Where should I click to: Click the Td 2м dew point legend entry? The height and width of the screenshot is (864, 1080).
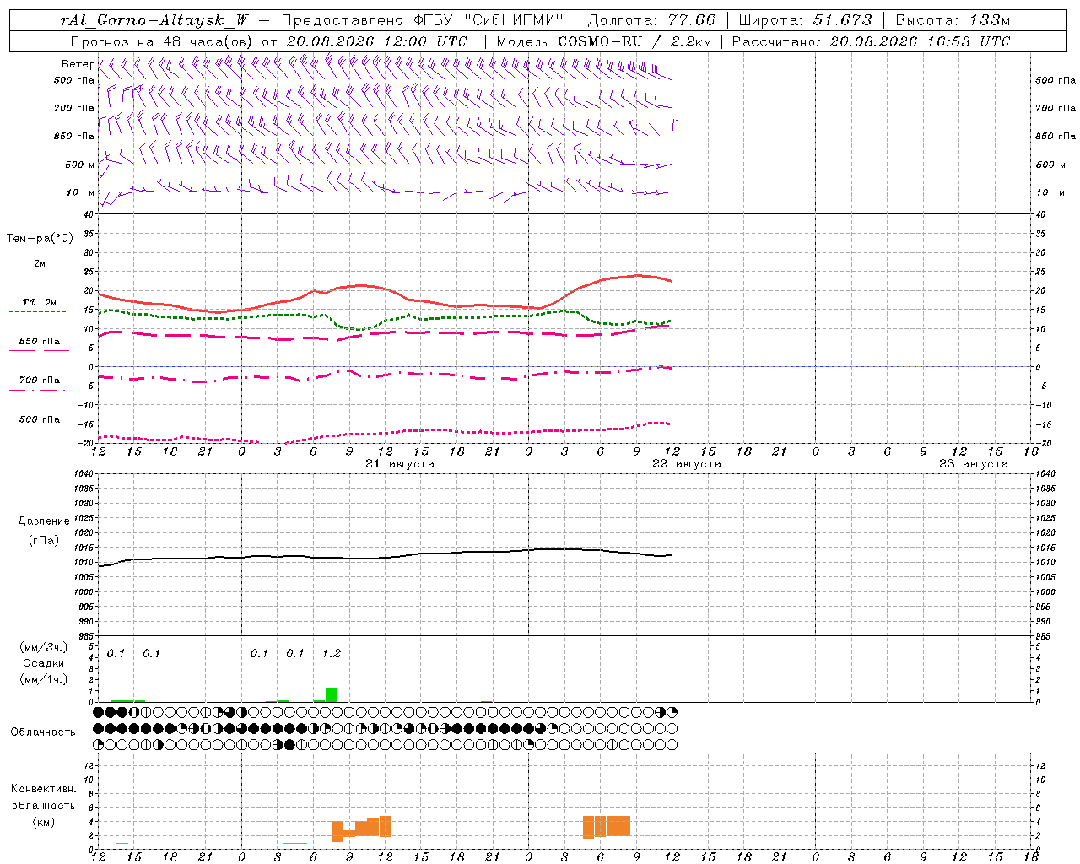point(39,302)
